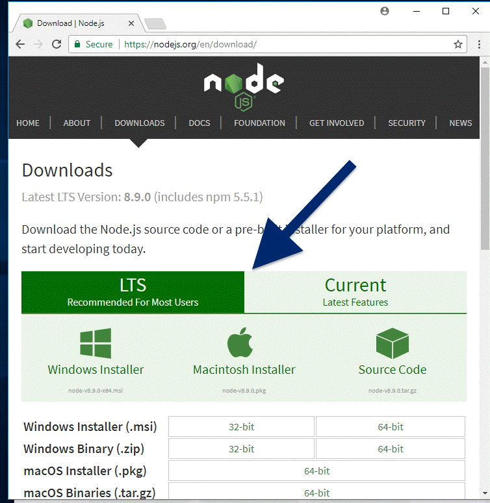Bookmark this page with the star icon
The width and height of the screenshot is (490, 503).
click(458, 44)
